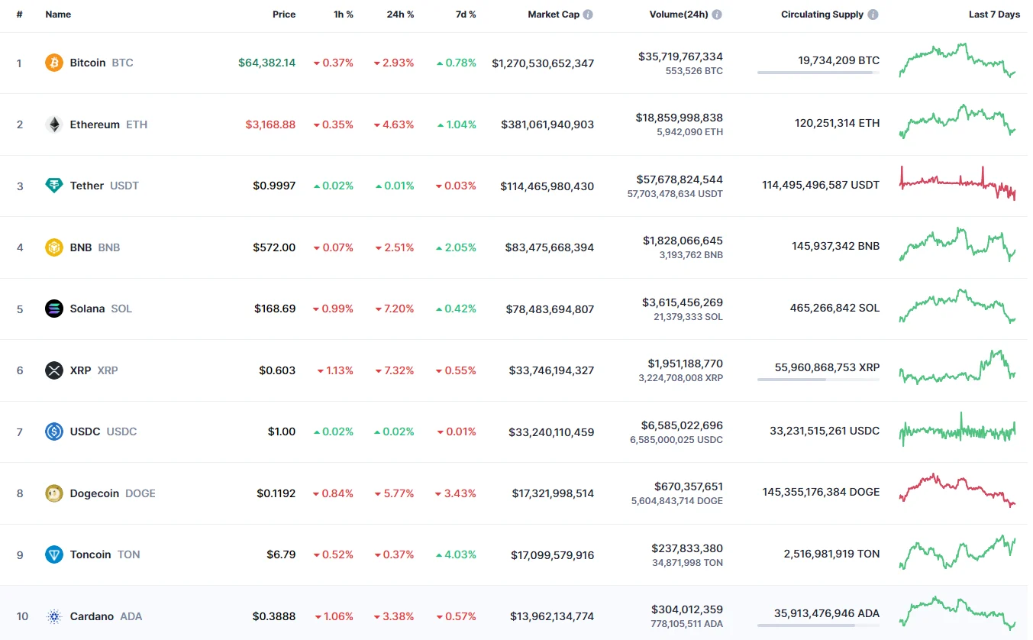Screen dimensions: 1033x640
Task: Click the BNB yellow logo icon
Action: (53, 247)
